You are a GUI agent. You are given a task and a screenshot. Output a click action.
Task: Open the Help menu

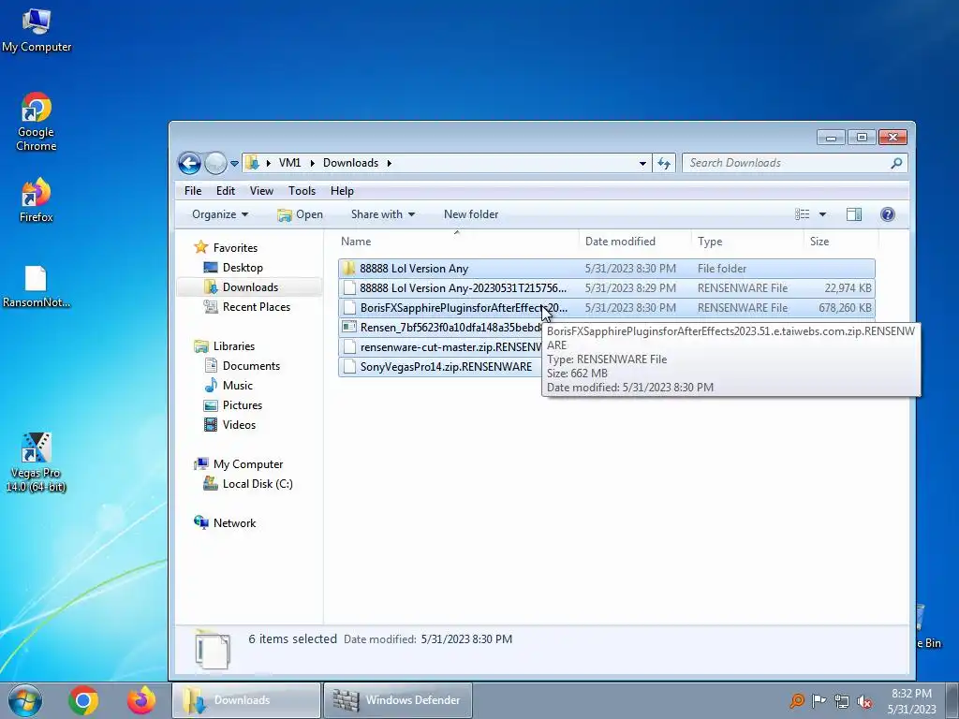[342, 191]
